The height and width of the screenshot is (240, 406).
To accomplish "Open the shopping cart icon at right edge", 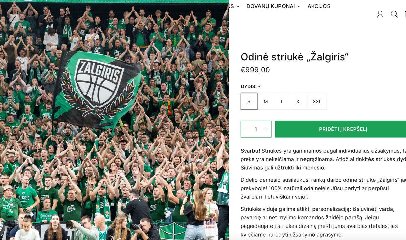I will coord(405,14).
